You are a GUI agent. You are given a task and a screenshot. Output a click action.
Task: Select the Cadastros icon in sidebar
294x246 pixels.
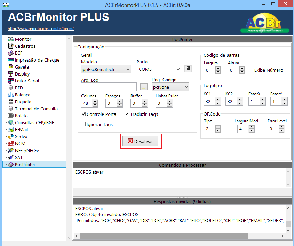[11, 46]
